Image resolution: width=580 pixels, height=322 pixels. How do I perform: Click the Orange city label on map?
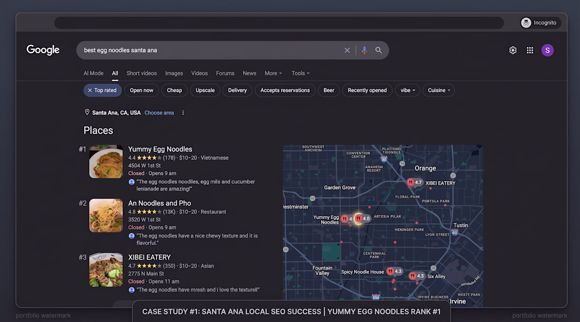click(426, 168)
